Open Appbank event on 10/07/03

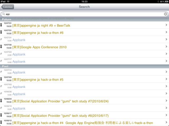84,86
